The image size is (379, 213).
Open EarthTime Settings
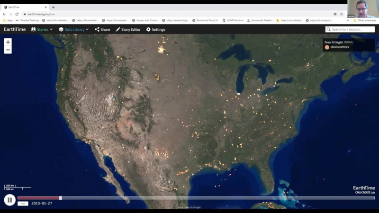point(156,29)
